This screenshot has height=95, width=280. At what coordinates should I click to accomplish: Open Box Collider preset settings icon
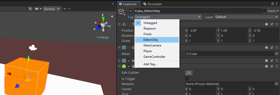(x=272, y=66)
